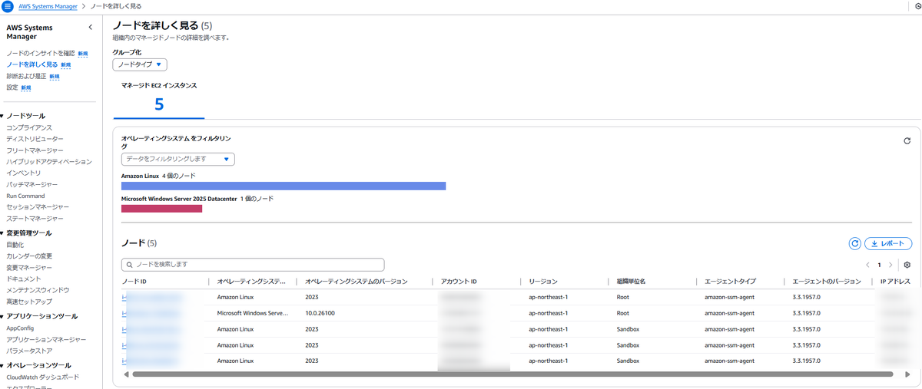The image size is (922, 389).
Task: Open CloudWatch ダッシュボード in sidebar
Action: pyautogui.click(x=43, y=377)
